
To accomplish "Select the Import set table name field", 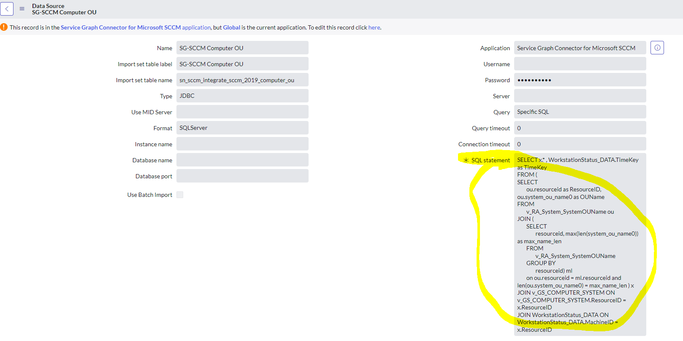I will 242,80.
